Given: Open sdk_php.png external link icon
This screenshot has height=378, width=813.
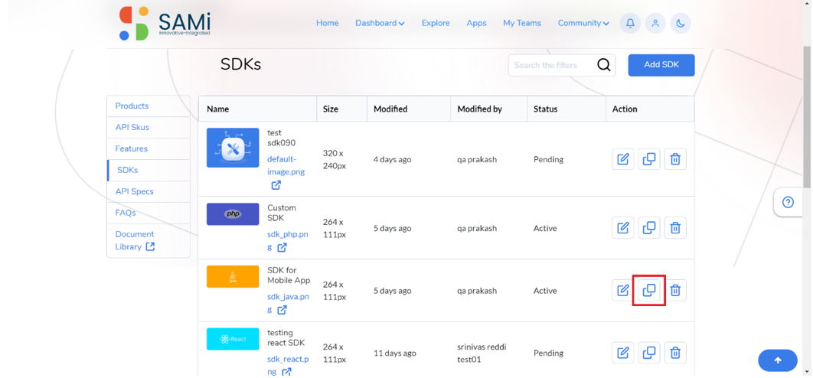Looking at the screenshot, I should point(282,248).
